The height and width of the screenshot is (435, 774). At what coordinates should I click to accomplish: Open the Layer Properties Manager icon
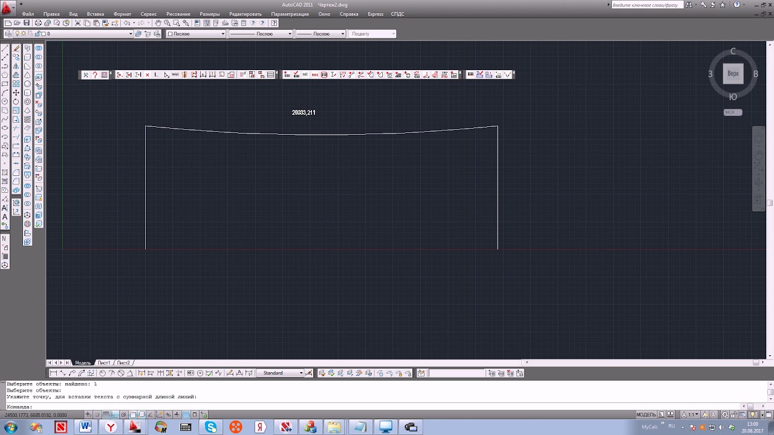click(x=8, y=34)
